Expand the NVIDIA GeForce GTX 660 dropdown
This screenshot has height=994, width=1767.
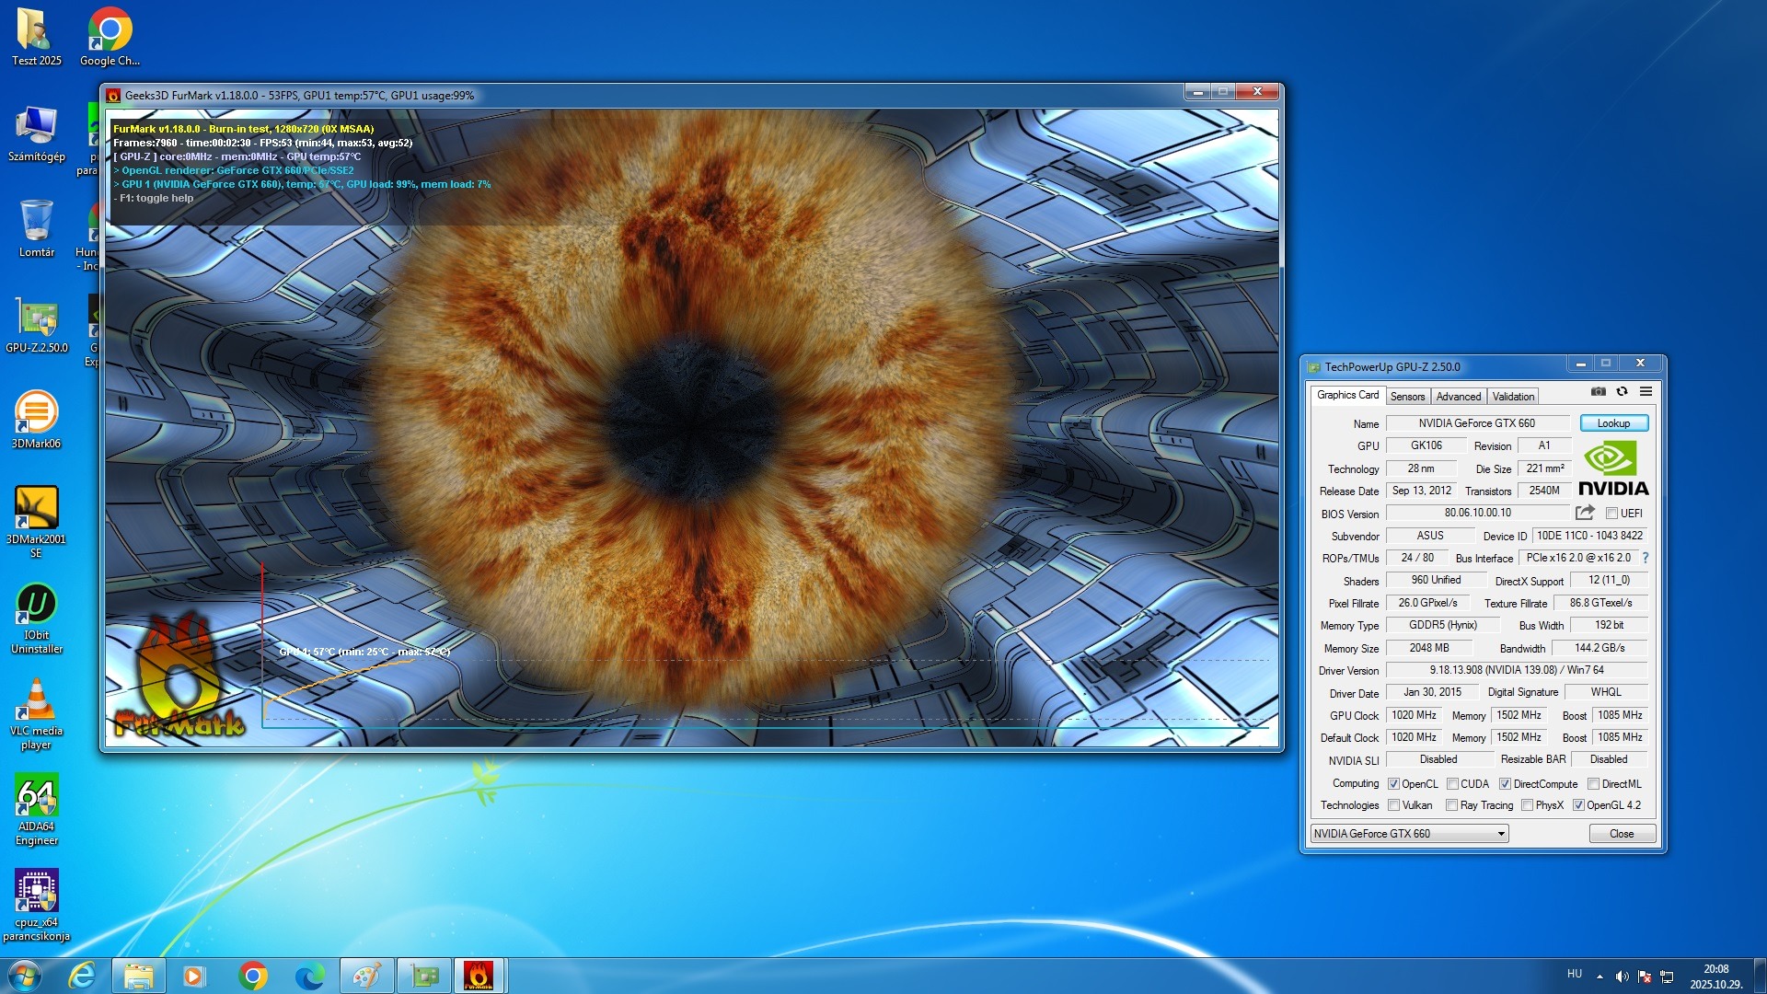(1501, 834)
